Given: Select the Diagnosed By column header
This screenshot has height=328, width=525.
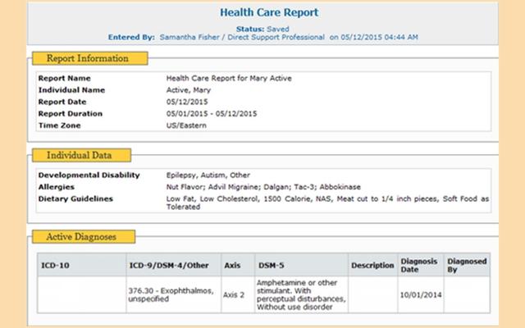Looking at the screenshot, I should click(x=467, y=266).
